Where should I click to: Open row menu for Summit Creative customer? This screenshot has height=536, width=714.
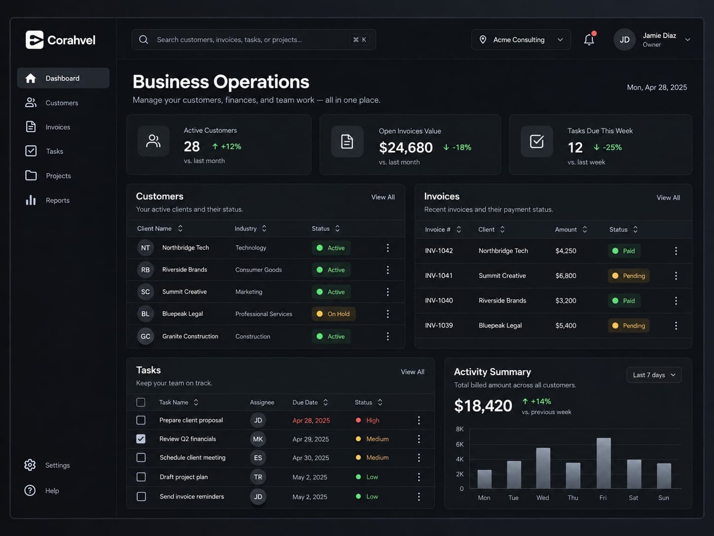point(388,292)
